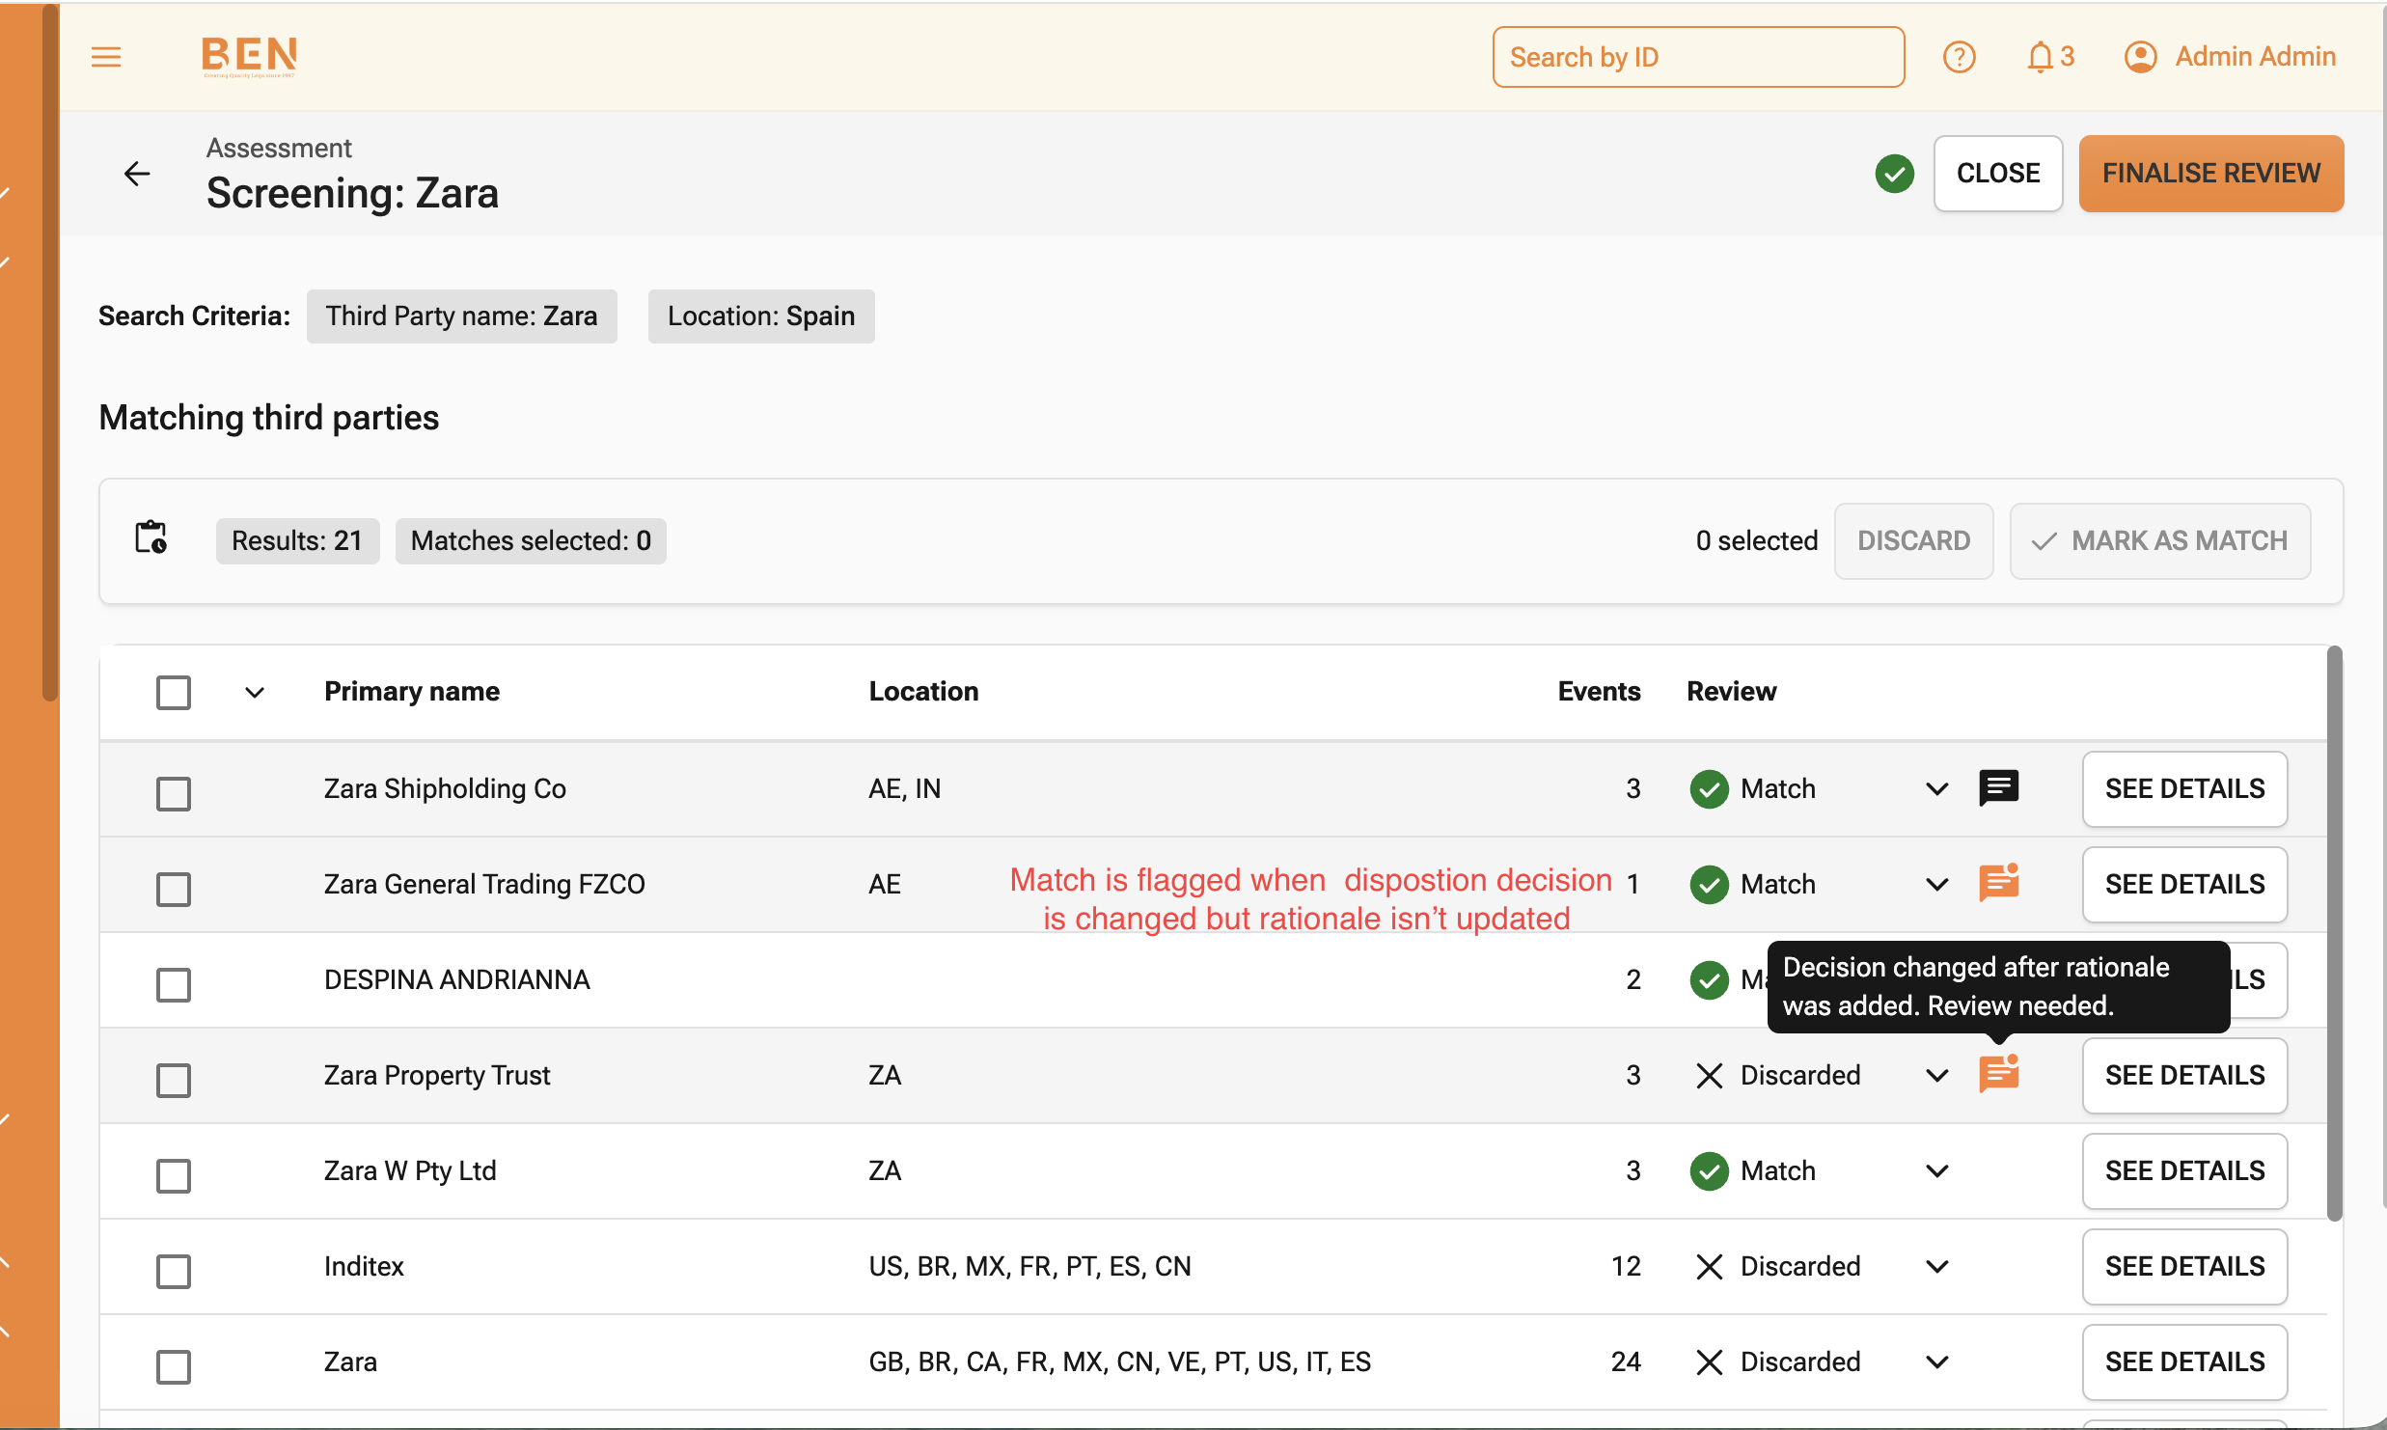Select the Inditex row checkbox
This screenshot has height=1430, width=2387.
tap(174, 1271)
